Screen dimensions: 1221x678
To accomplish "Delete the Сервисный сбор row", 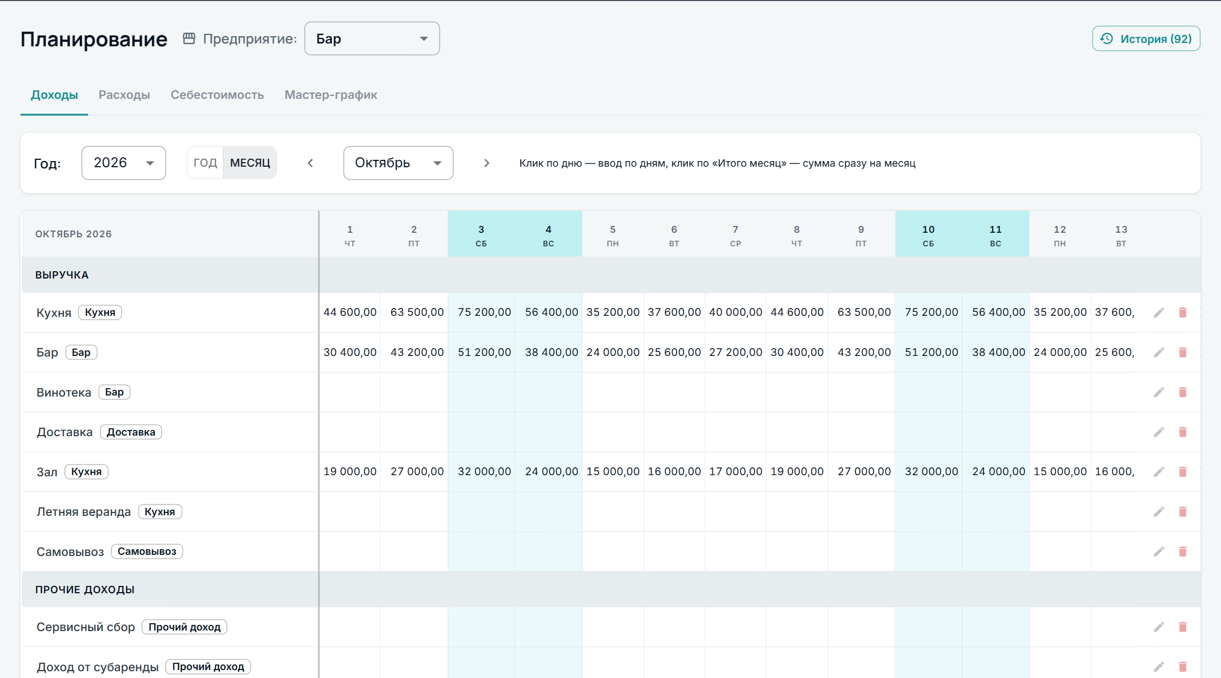I will coord(1183,627).
